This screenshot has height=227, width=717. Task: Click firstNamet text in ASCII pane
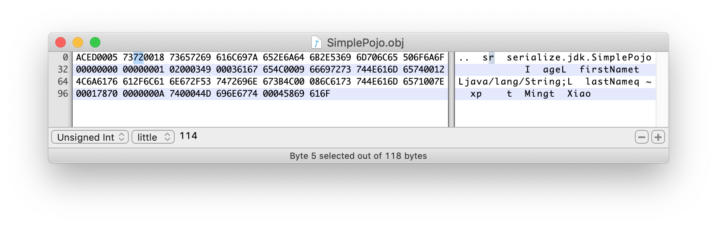point(609,69)
